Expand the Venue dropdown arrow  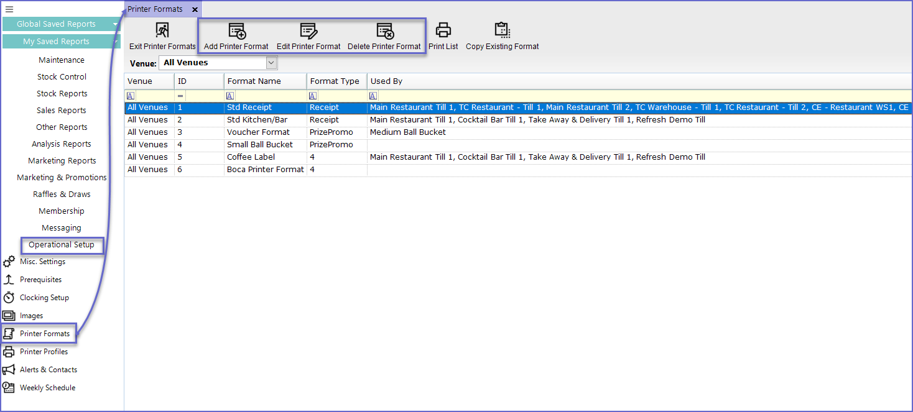[271, 63]
